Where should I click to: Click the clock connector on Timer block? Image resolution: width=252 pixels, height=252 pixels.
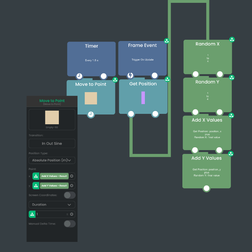(x=79, y=76)
